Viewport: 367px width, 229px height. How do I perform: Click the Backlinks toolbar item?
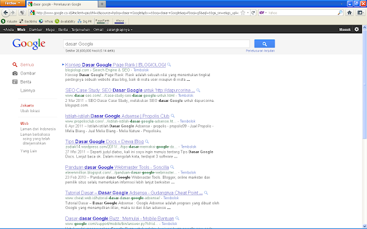[x=28, y=21]
